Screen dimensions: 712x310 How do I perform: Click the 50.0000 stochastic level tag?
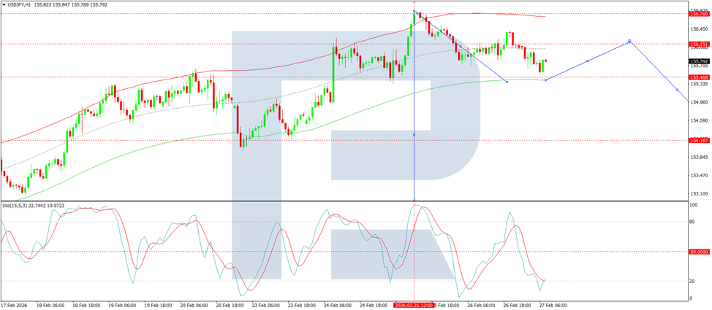[700, 252]
